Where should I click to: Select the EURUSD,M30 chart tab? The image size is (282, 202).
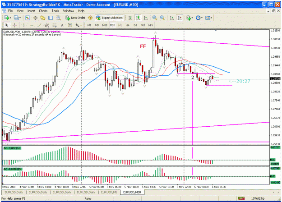tap(132, 192)
